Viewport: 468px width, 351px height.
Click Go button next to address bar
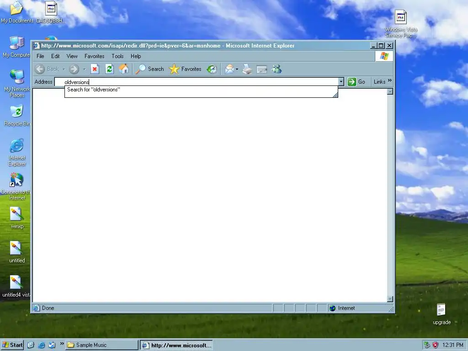356,82
